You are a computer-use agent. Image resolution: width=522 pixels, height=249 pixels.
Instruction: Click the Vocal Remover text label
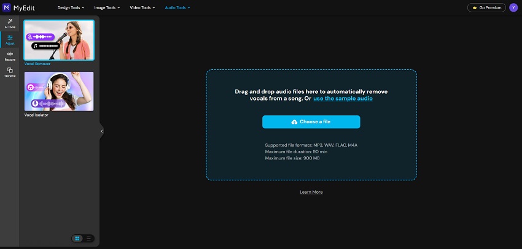(x=37, y=63)
